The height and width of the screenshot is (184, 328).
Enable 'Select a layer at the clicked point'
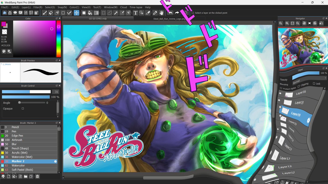[193, 13]
